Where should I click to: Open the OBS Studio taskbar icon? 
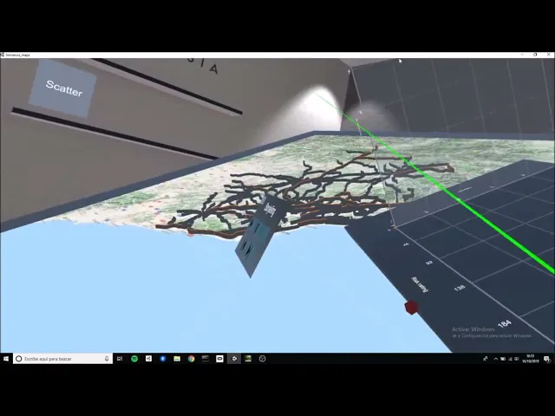262,359
